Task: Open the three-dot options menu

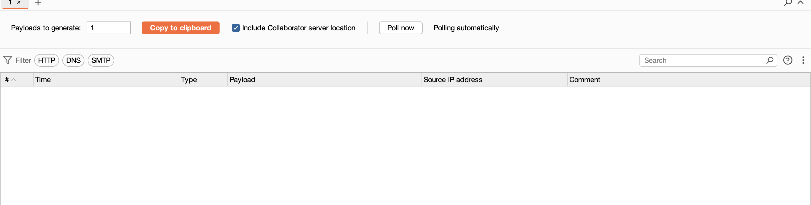Action: 803,60
